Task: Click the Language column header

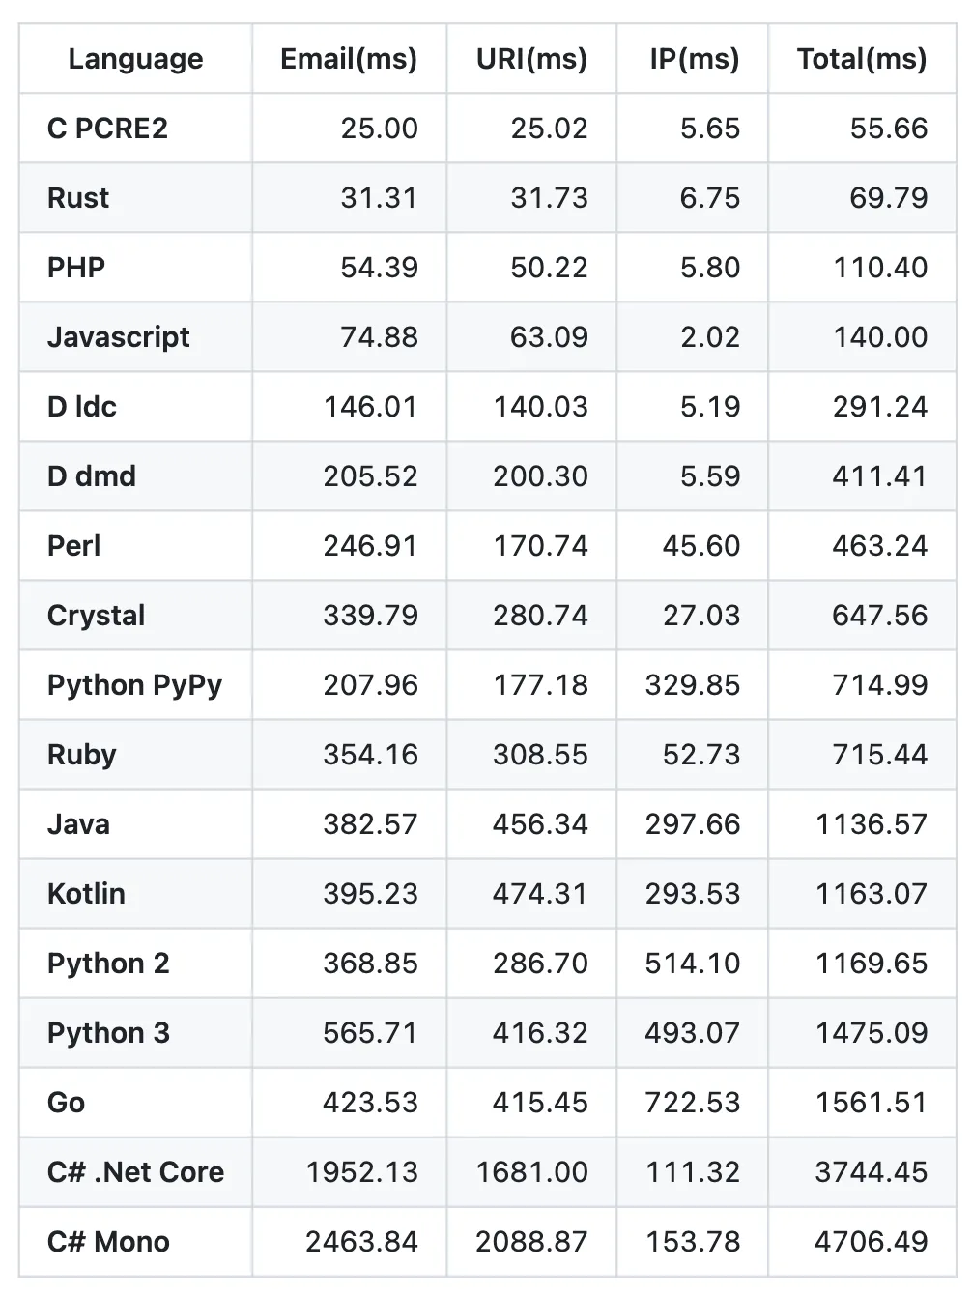Action: click(135, 59)
